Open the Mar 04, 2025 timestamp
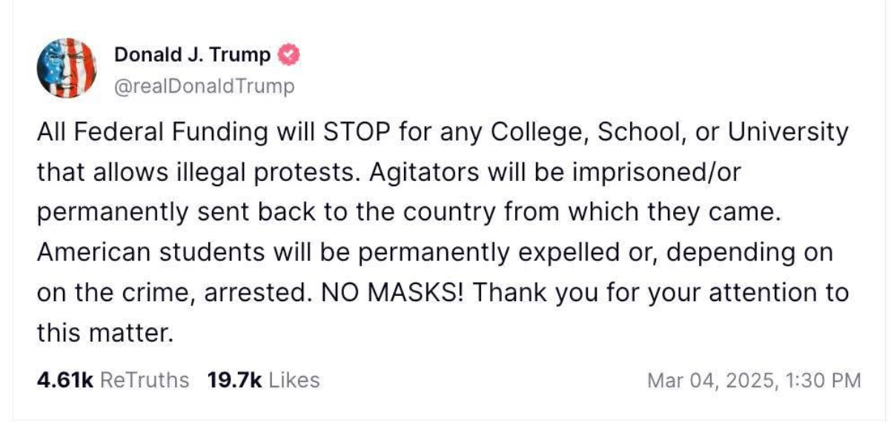 (x=754, y=381)
